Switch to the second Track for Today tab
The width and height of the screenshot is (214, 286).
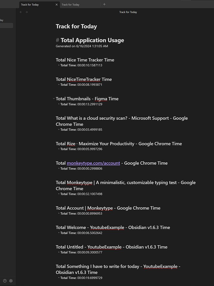(x=70, y=5)
